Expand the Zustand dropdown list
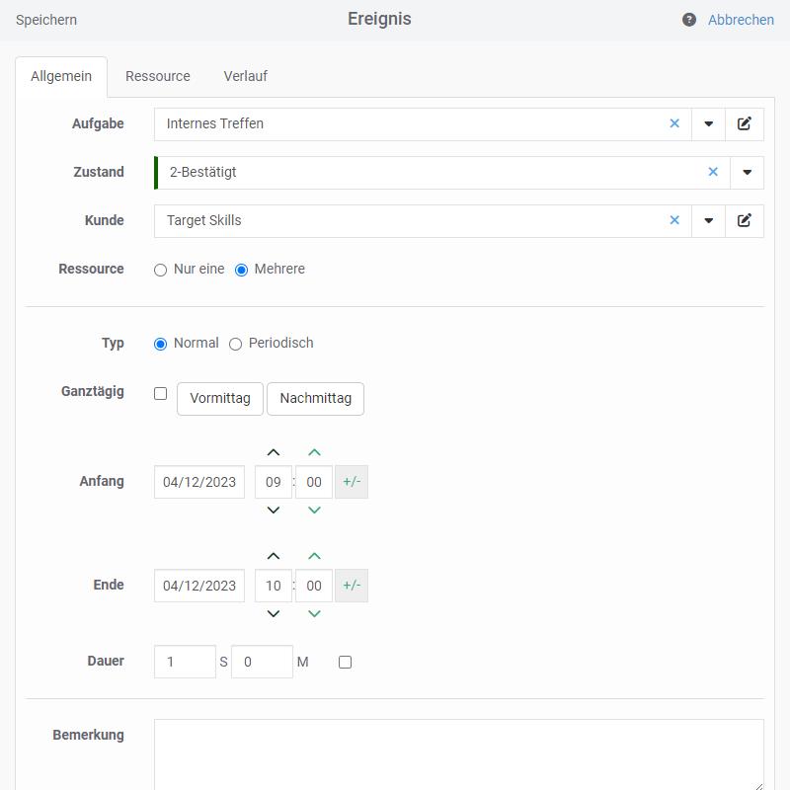The image size is (790, 790). pos(747,172)
